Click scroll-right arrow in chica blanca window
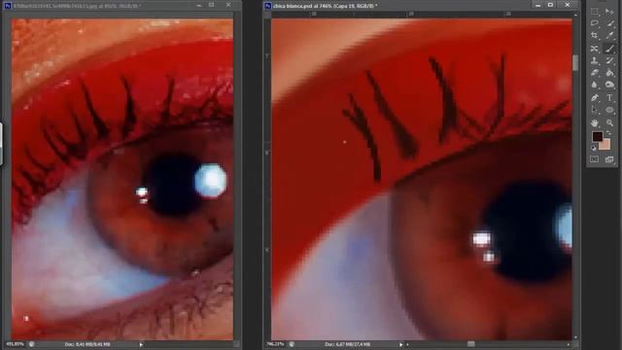This screenshot has height=350, width=622. coord(569,344)
